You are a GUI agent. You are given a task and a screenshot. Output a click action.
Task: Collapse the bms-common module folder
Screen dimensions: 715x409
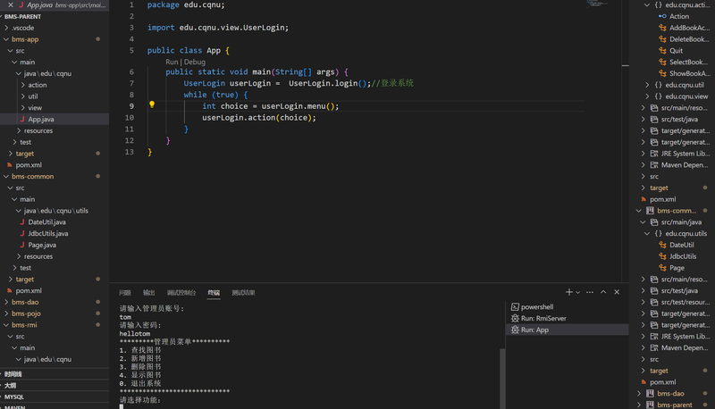tap(6, 176)
